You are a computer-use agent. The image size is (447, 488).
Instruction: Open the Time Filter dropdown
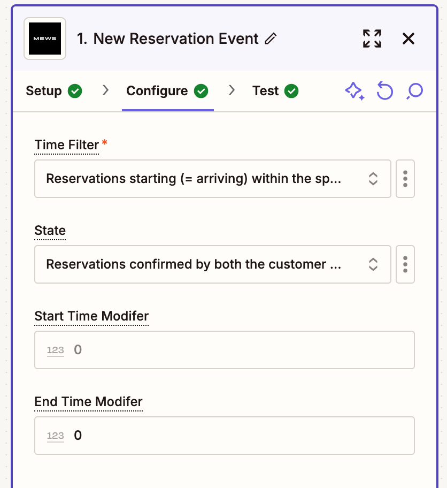coord(212,179)
